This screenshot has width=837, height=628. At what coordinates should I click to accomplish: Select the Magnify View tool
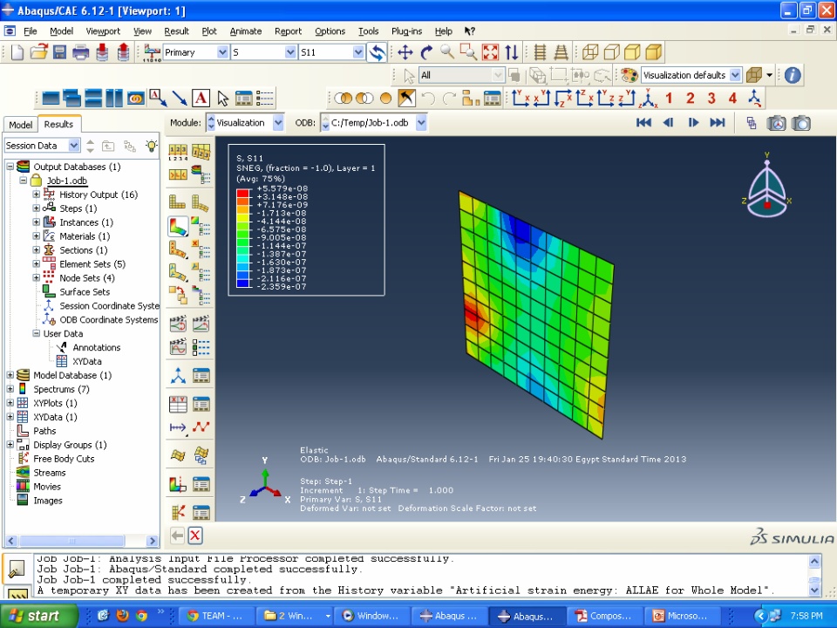pos(446,51)
